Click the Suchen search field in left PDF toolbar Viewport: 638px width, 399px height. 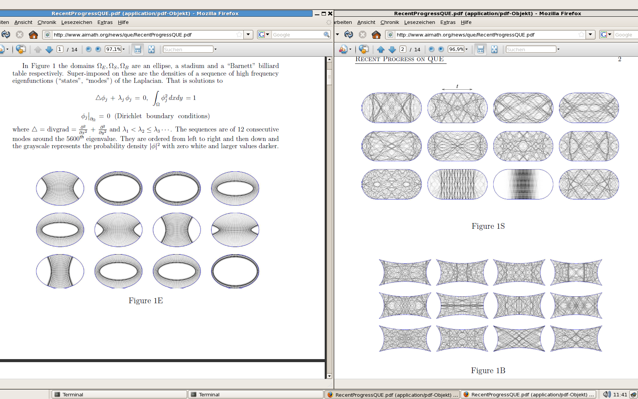(188, 49)
